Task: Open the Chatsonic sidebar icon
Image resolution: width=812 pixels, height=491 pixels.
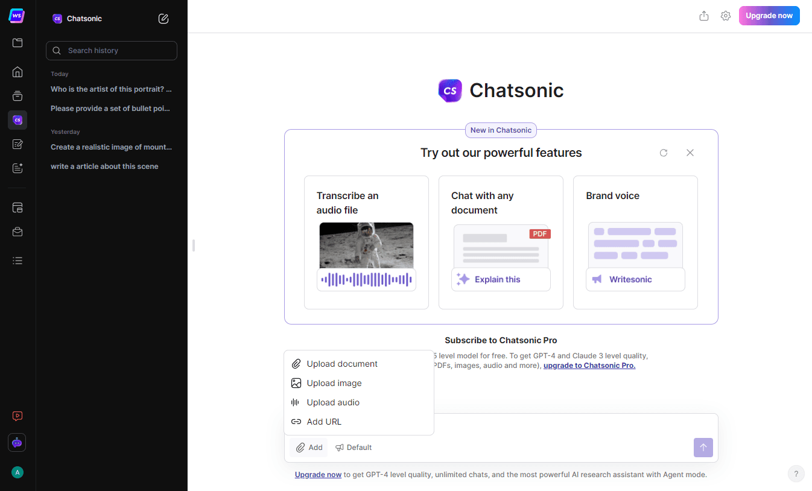Action: pos(17,120)
